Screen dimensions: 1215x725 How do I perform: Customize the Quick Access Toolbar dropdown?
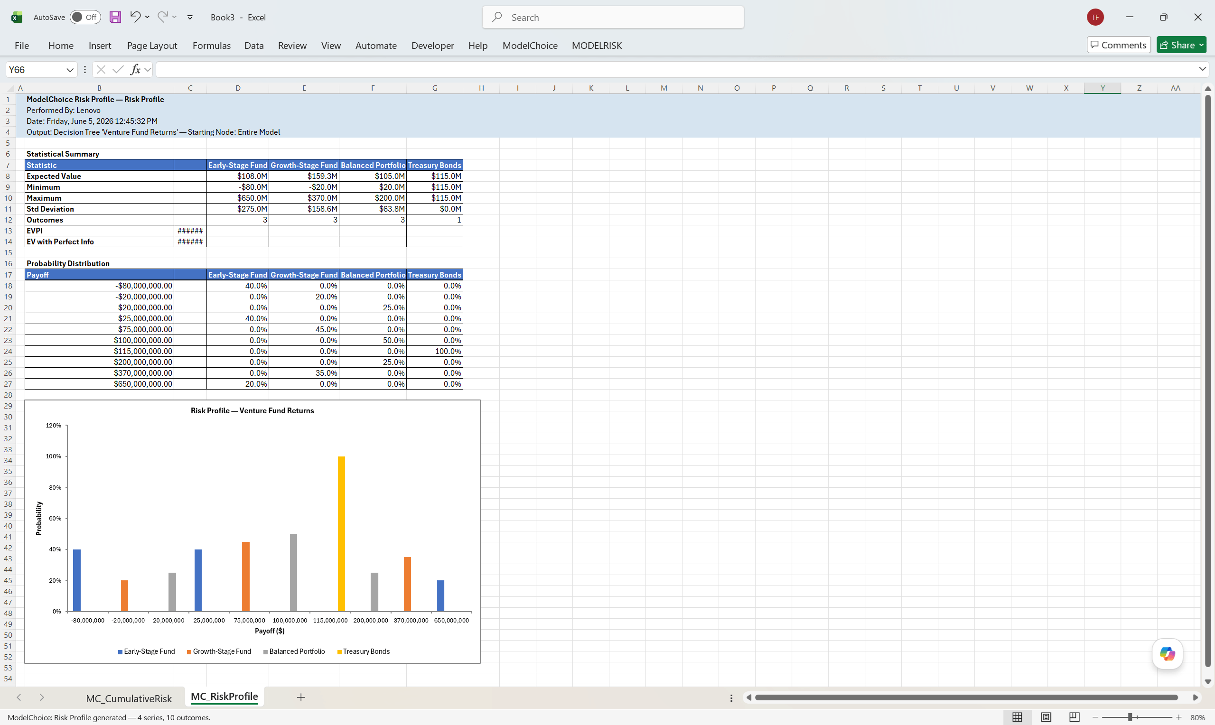[x=190, y=18]
